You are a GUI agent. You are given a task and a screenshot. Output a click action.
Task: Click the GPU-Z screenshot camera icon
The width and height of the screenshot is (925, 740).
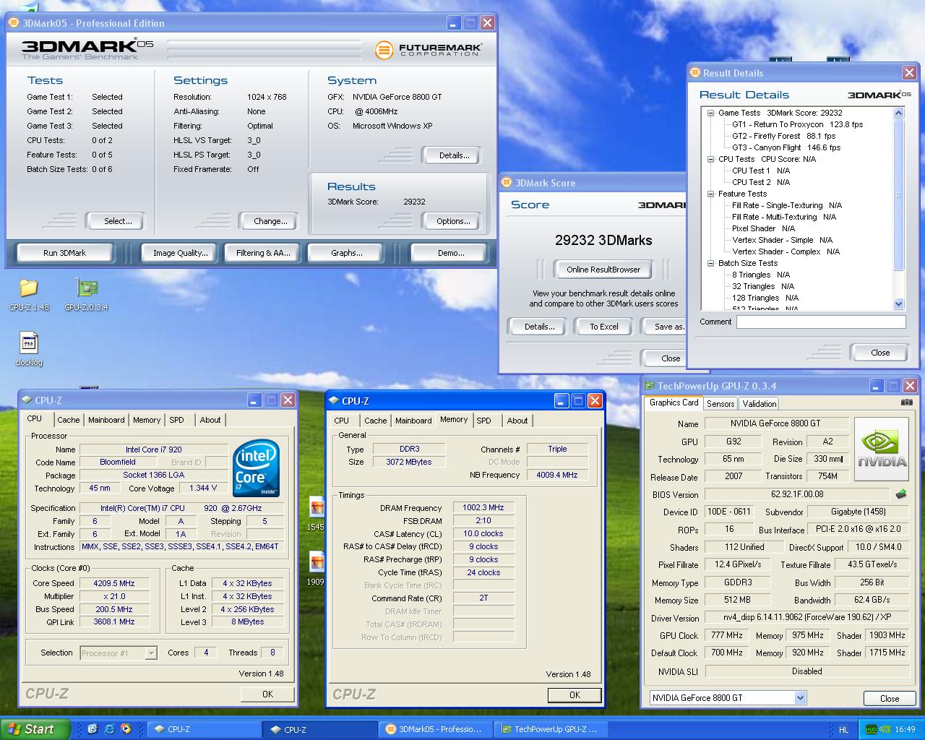tap(907, 403)
